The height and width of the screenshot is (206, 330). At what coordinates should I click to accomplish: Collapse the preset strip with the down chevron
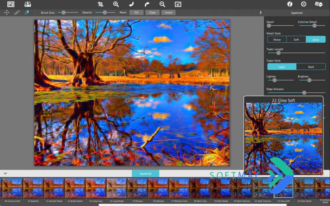click(x=5, y=174)
